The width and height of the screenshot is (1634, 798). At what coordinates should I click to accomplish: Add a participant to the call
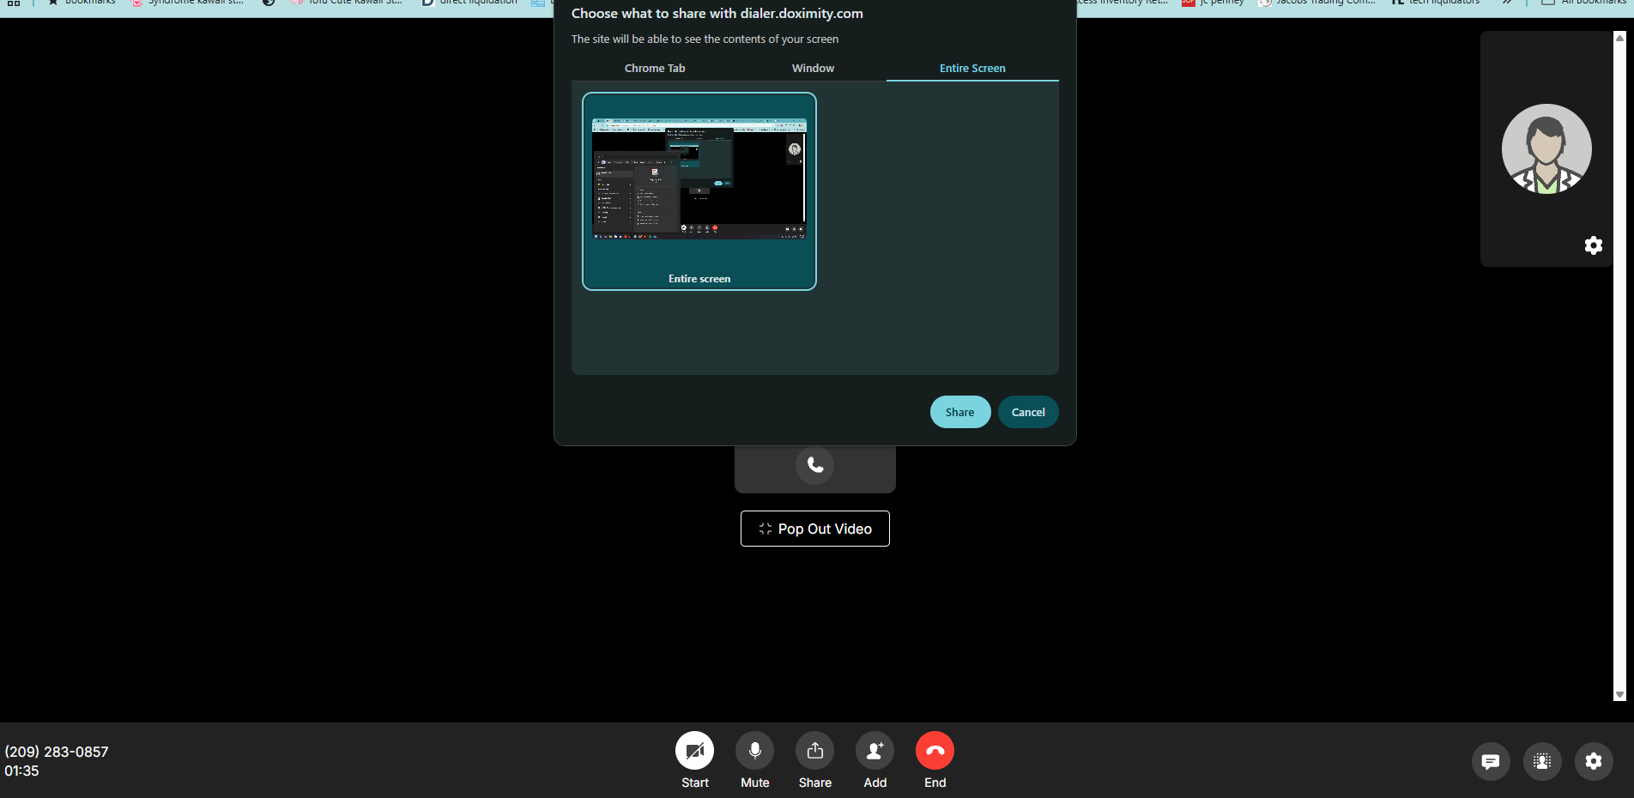click(x=874, y=751)
